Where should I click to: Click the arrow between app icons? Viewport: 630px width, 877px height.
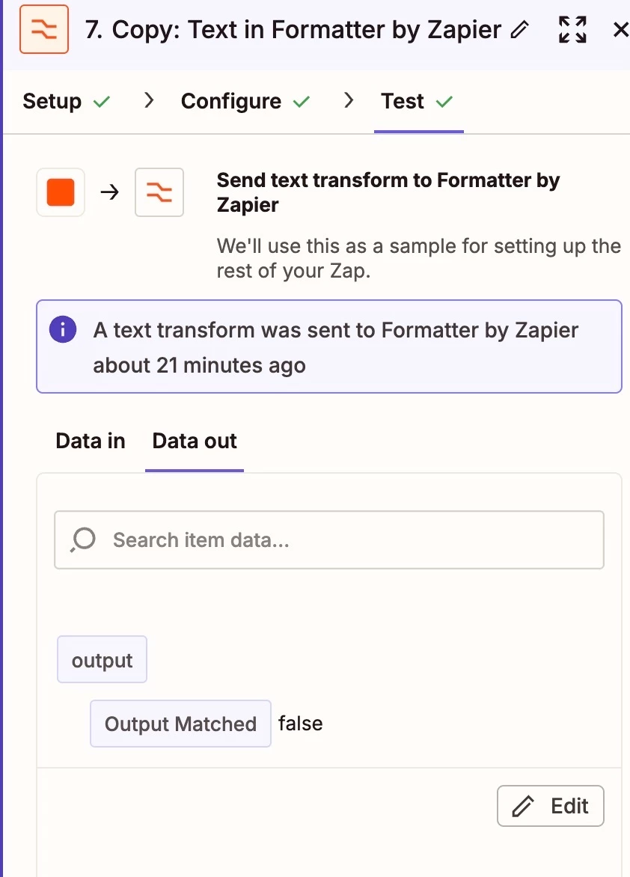pyautogui.click(x=110, y=192)
